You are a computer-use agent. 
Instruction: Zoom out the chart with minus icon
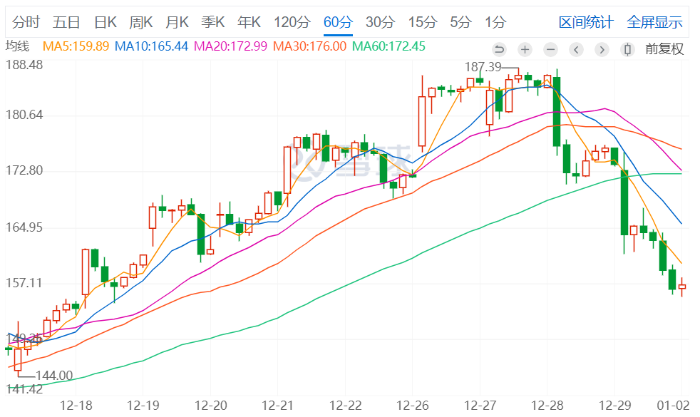[550, 50]
